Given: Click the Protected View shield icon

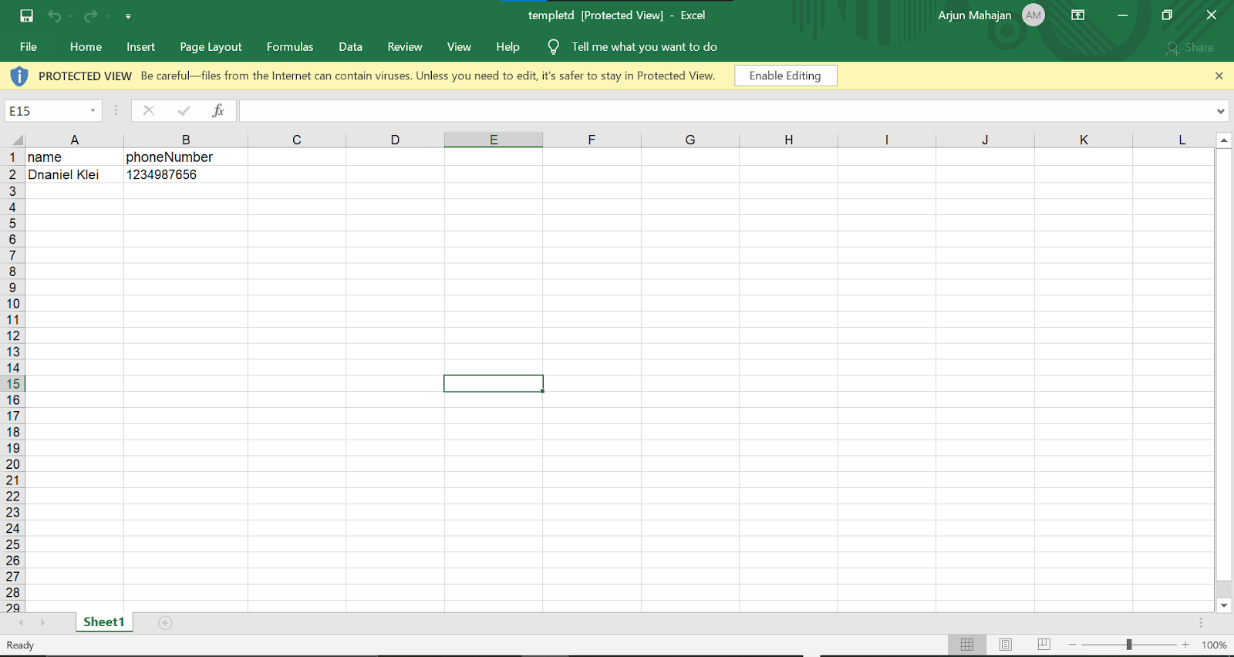Looking at the screenshot, I should (x=19, y=76).
